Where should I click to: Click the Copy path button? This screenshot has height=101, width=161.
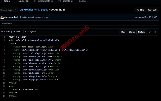click(x=152, y=10)
